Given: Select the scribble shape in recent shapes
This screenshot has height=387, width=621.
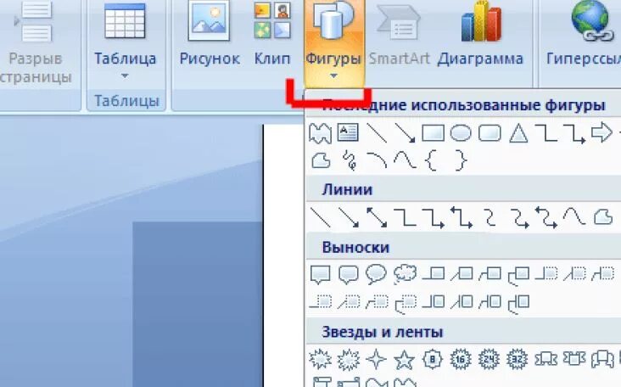Looking at the screenshot, I should tap(349, 160).
